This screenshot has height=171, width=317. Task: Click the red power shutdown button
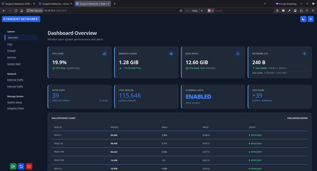coord(29,166)
